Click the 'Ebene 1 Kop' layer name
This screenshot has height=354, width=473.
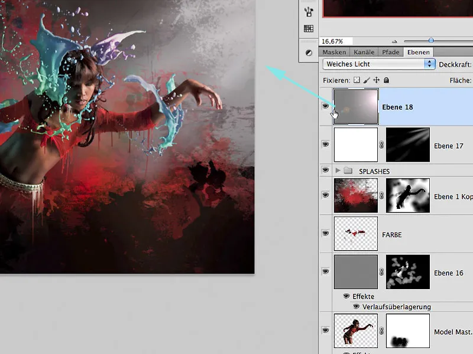click(453, 196)
